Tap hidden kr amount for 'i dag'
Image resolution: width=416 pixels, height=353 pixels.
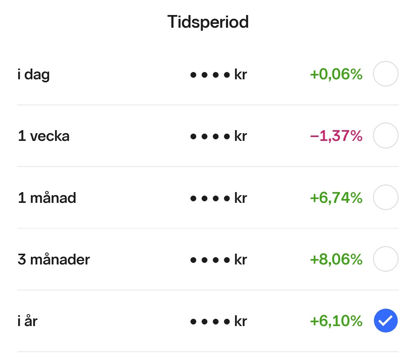pos(218,74)
